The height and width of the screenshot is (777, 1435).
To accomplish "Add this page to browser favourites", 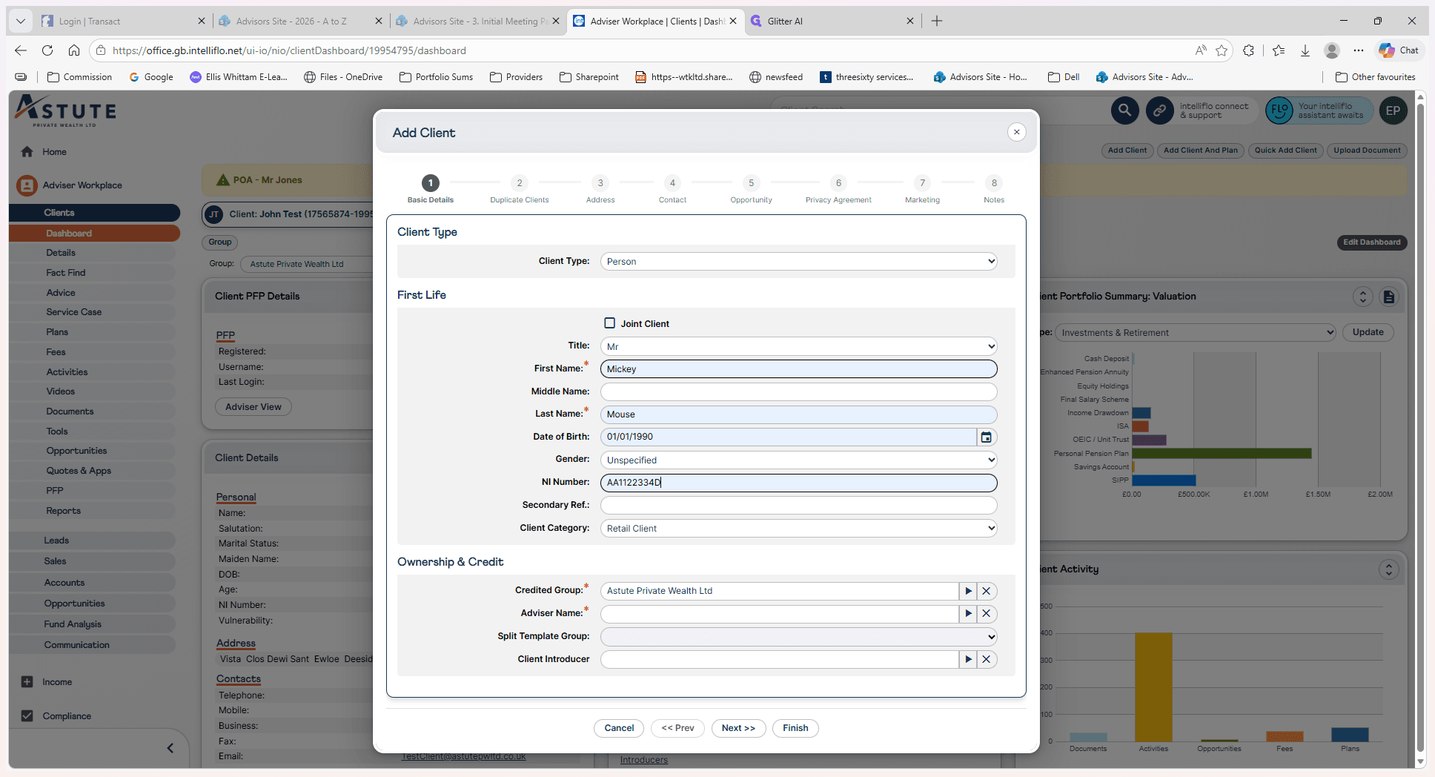I will coord(1222,50).
